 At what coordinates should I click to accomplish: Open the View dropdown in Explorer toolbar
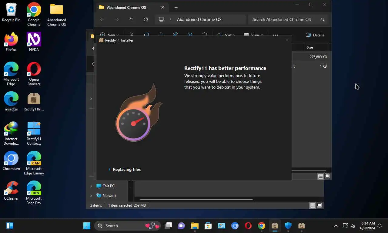[x=253, y=35]
